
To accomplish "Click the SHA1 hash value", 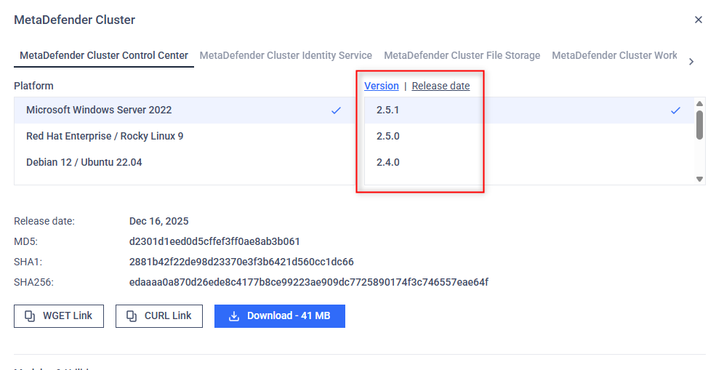I will (241, 262).
